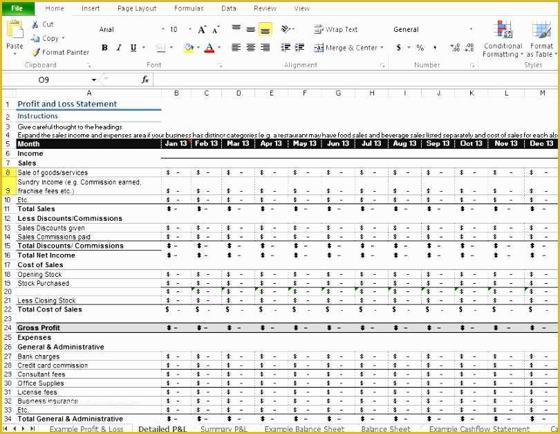Open the Format as Table gallery
The image size is (560, 434).
(x=541, y=39)
